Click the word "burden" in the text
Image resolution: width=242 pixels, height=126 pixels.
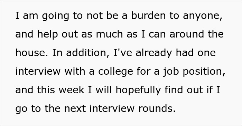pos(148,15)
